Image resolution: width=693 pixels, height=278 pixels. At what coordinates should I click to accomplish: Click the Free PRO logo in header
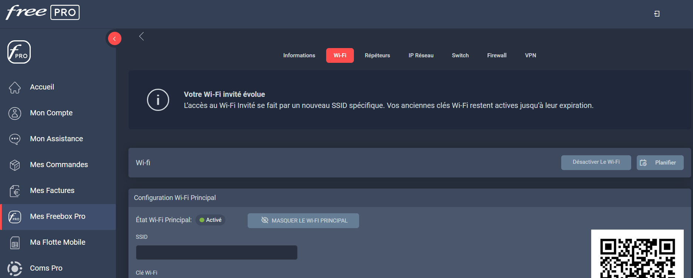pos(43,13)
